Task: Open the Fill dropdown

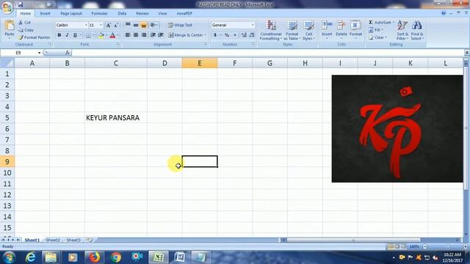Action: click(x=376, y=30)
